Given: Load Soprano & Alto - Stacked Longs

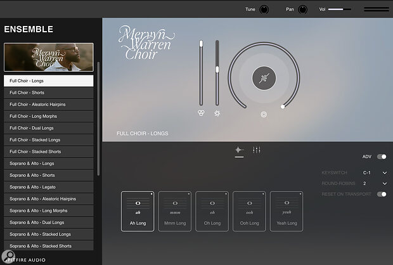Looking at the screenshot, I should coord(49,234).
